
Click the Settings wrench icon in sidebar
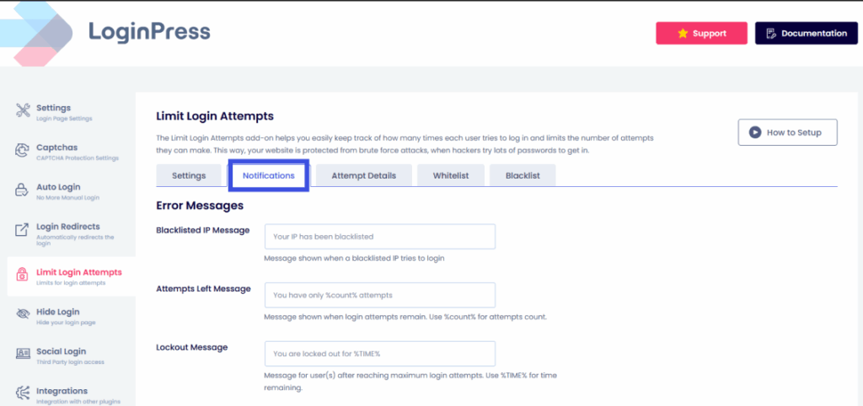[x=23, y=110]
